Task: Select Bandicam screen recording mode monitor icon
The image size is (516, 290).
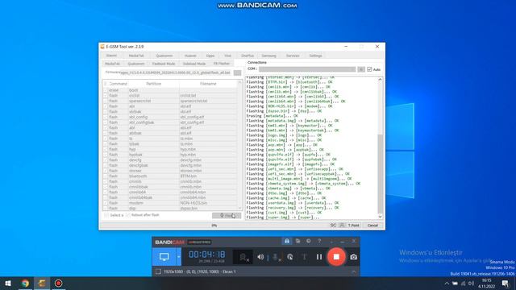Action: click(164, 257)
